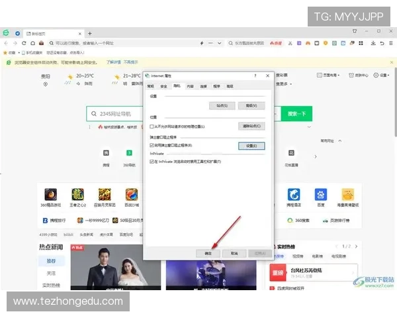Click the undo closed tab icon
The width and height of the screenshot is (397, 318).
click(x=382, y=43)
